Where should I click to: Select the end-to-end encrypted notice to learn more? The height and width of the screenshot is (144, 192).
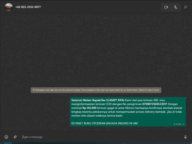(96, 90)
